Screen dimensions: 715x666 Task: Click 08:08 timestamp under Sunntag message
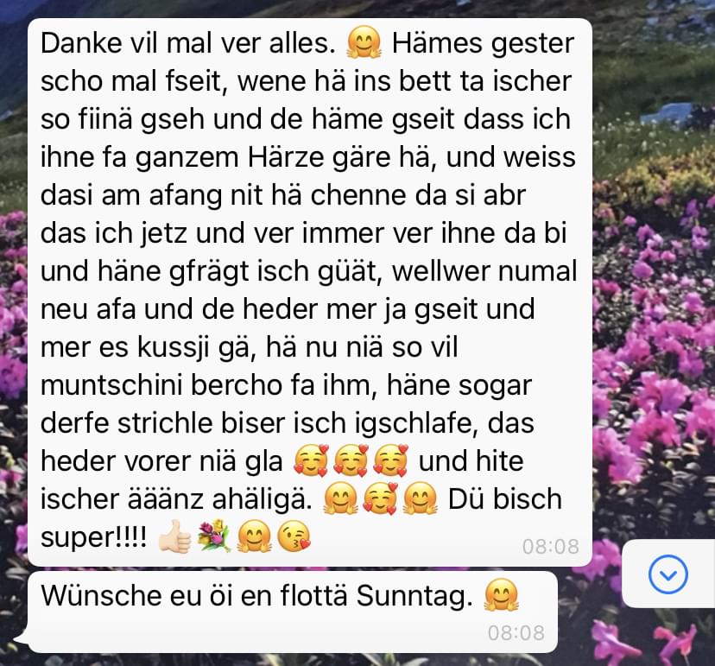click(516, 632)
